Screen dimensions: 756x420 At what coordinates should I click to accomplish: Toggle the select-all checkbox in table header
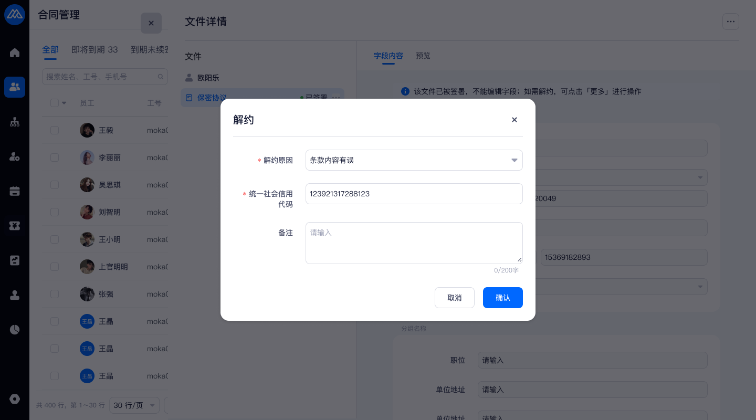point(55,103)
